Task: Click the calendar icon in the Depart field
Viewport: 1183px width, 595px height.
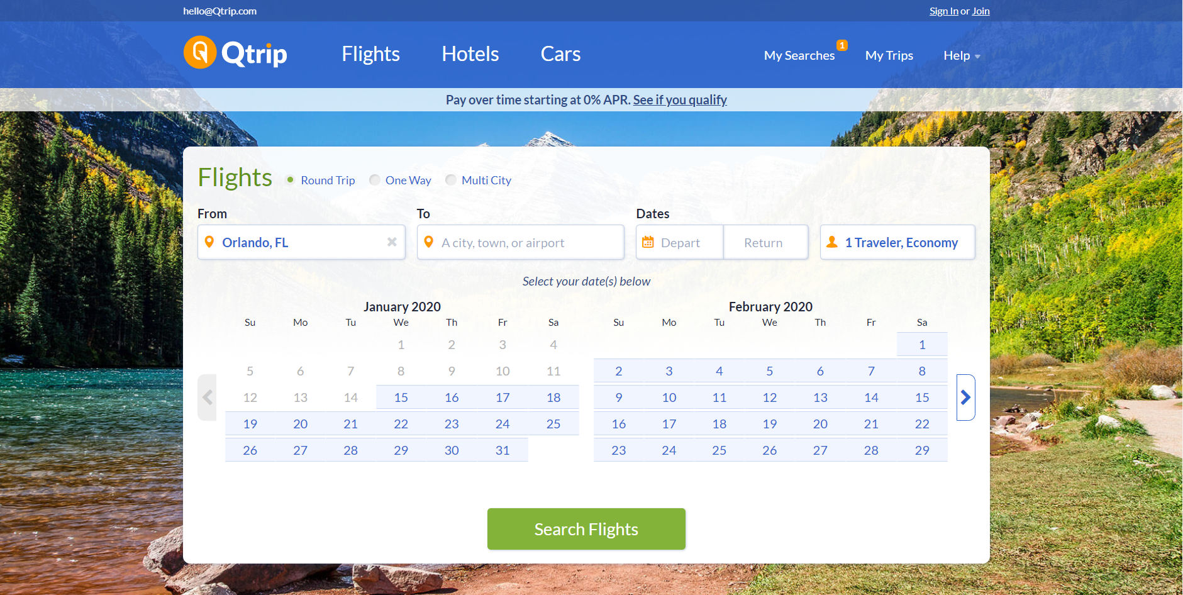Action: pos(648,242)
